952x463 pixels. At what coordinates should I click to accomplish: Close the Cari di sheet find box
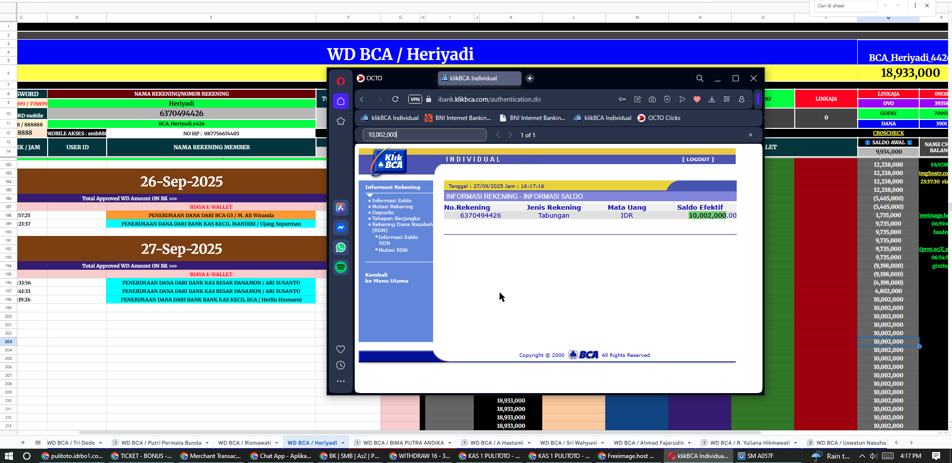point(927,5)
